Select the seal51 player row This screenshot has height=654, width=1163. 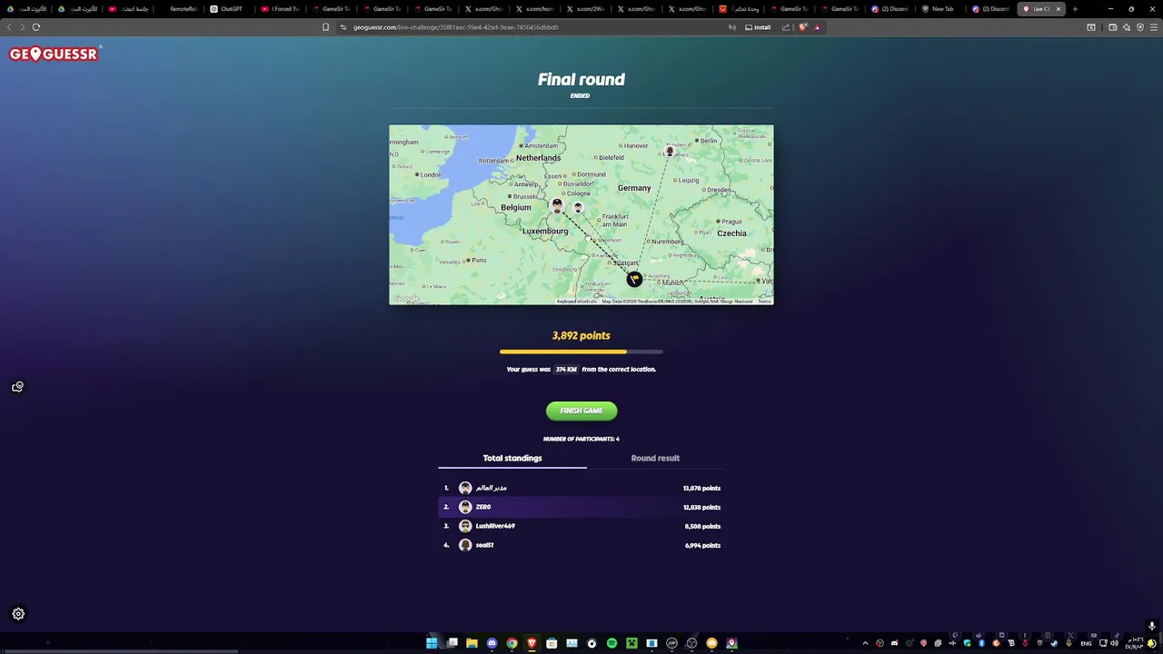[x=581, y=545]
